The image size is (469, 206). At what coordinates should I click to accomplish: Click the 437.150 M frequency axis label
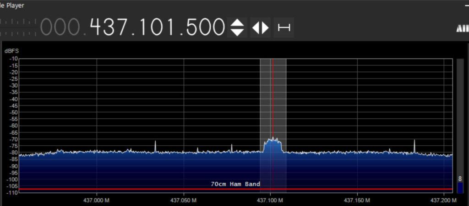357,200
